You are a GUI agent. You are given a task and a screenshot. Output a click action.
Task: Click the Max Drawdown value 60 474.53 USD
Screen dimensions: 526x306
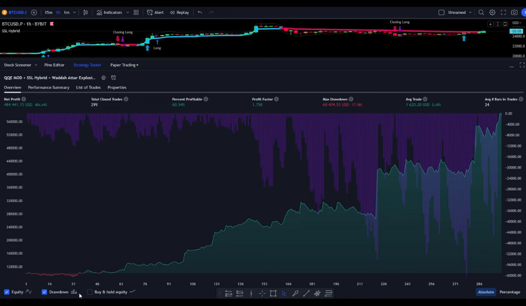click(x=336, y=105)
